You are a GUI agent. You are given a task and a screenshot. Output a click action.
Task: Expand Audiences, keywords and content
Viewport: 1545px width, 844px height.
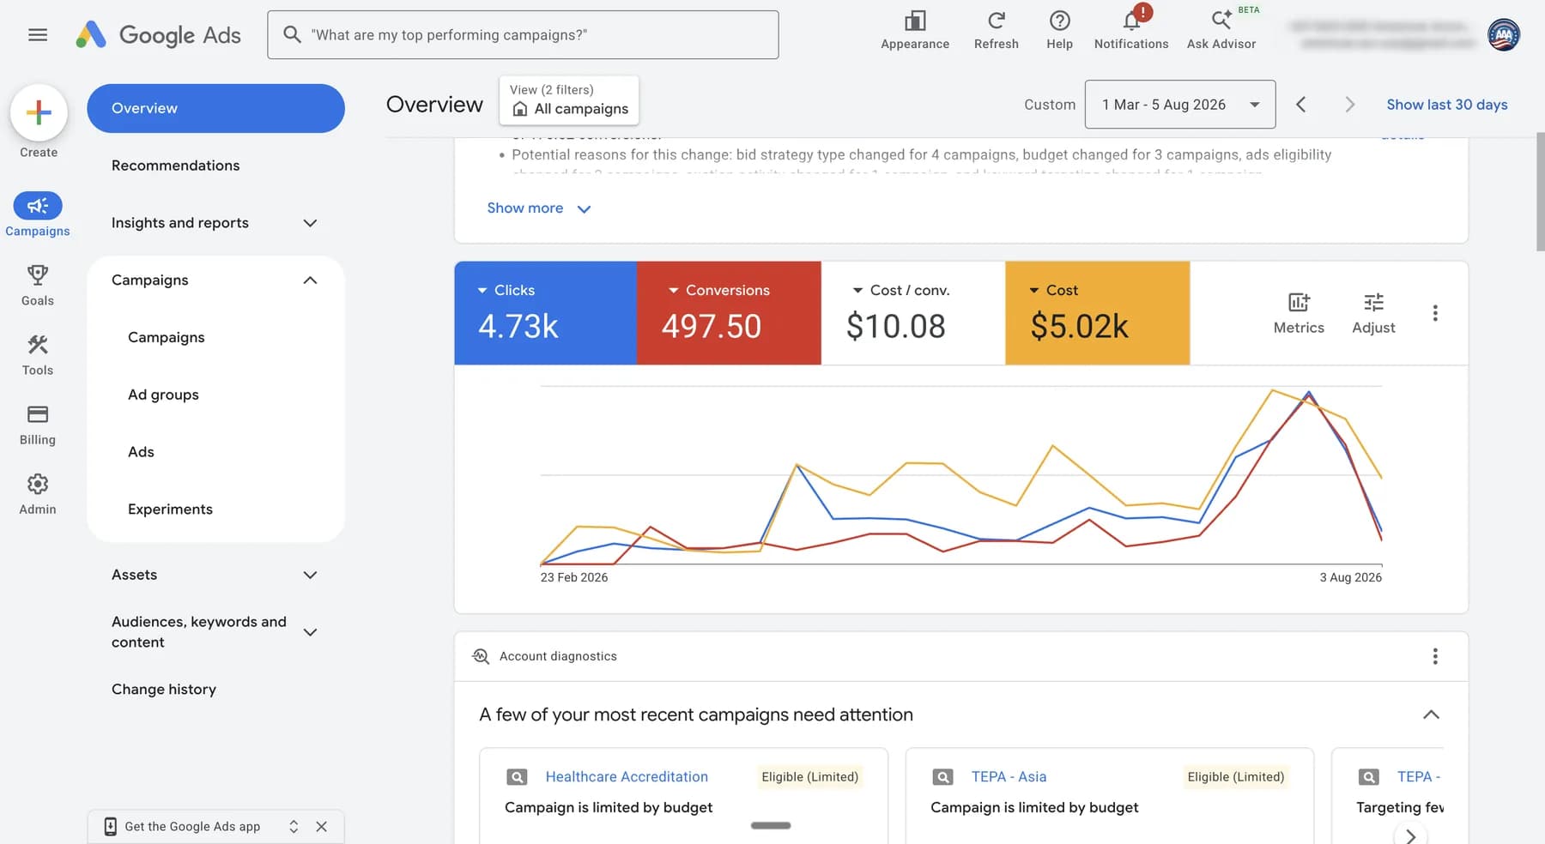[311, 632]
